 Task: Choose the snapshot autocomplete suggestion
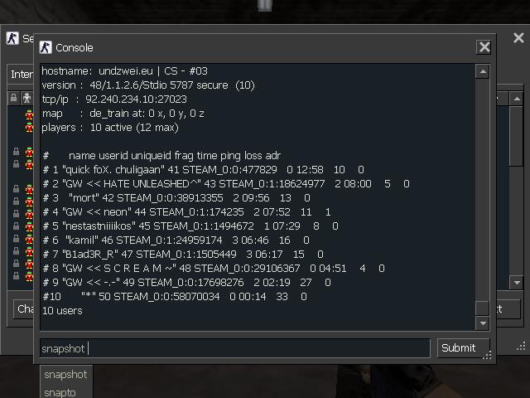tap(66, 374)
